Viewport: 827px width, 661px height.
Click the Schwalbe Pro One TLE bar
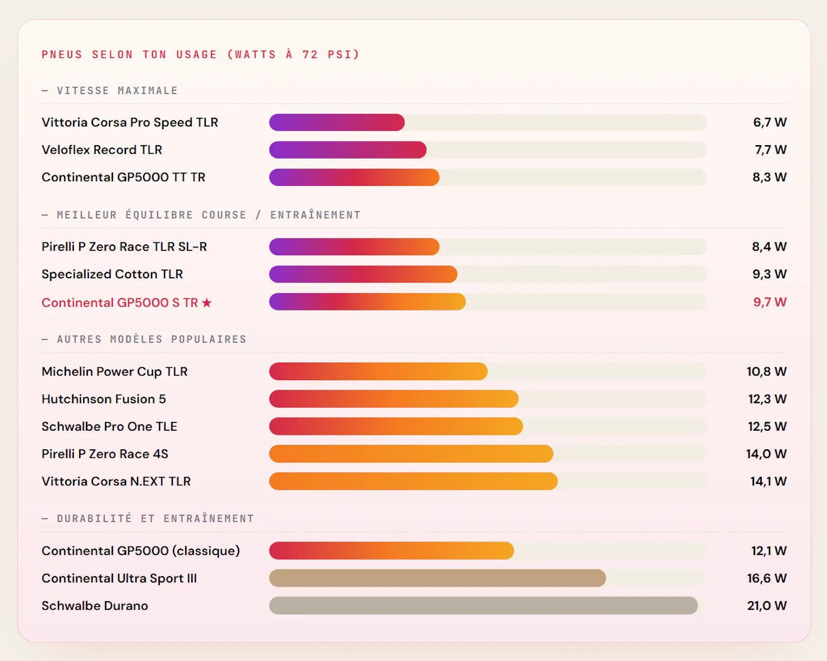[396, 426]
